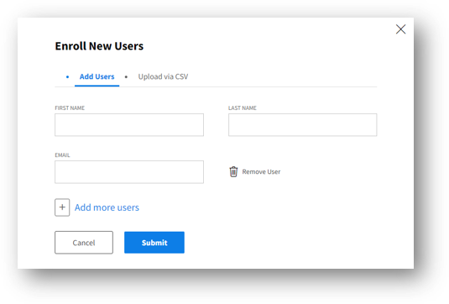Cancel the user enrollment
This screenshot has width=449, height=304.
84,243
